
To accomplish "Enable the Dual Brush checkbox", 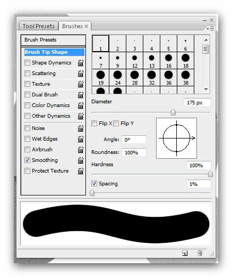I will [x=27, y=94].
